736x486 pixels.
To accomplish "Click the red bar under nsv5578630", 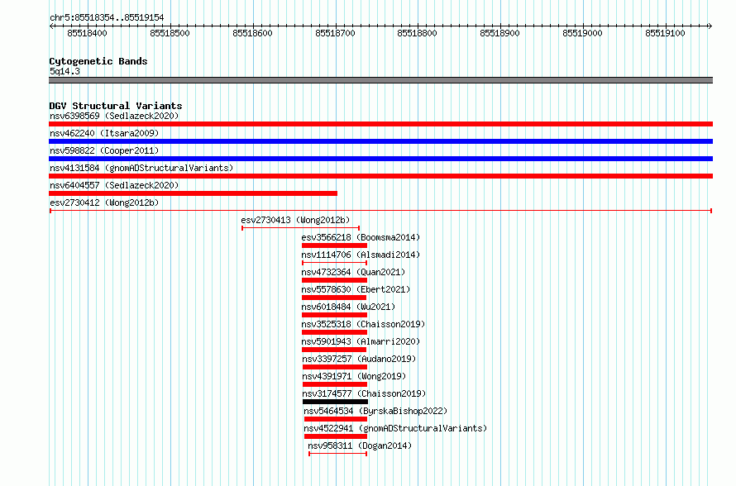I will [334, 298].
